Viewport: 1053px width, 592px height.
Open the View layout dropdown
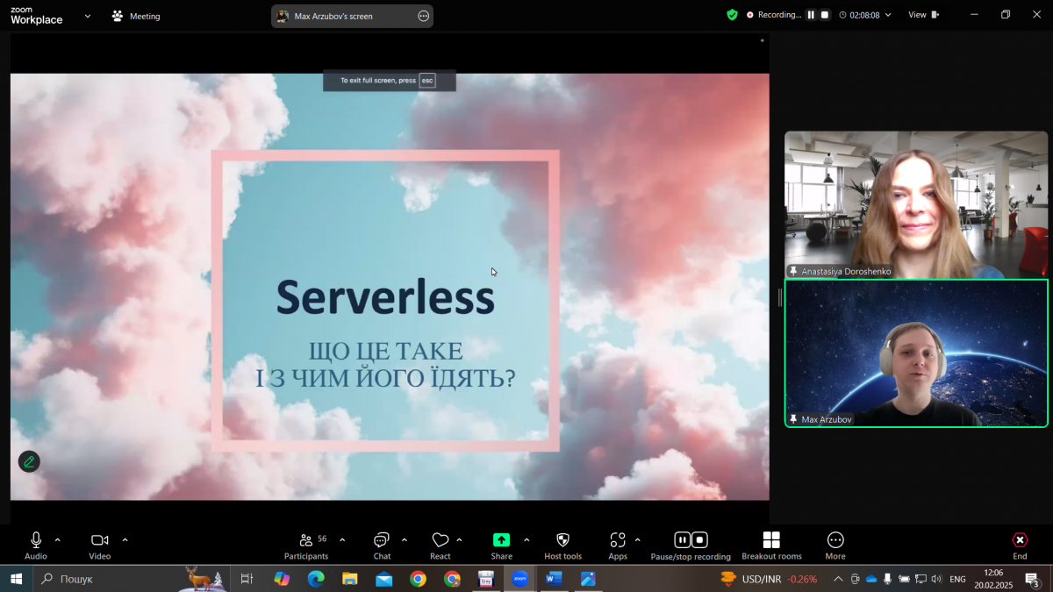pos(922,15)
